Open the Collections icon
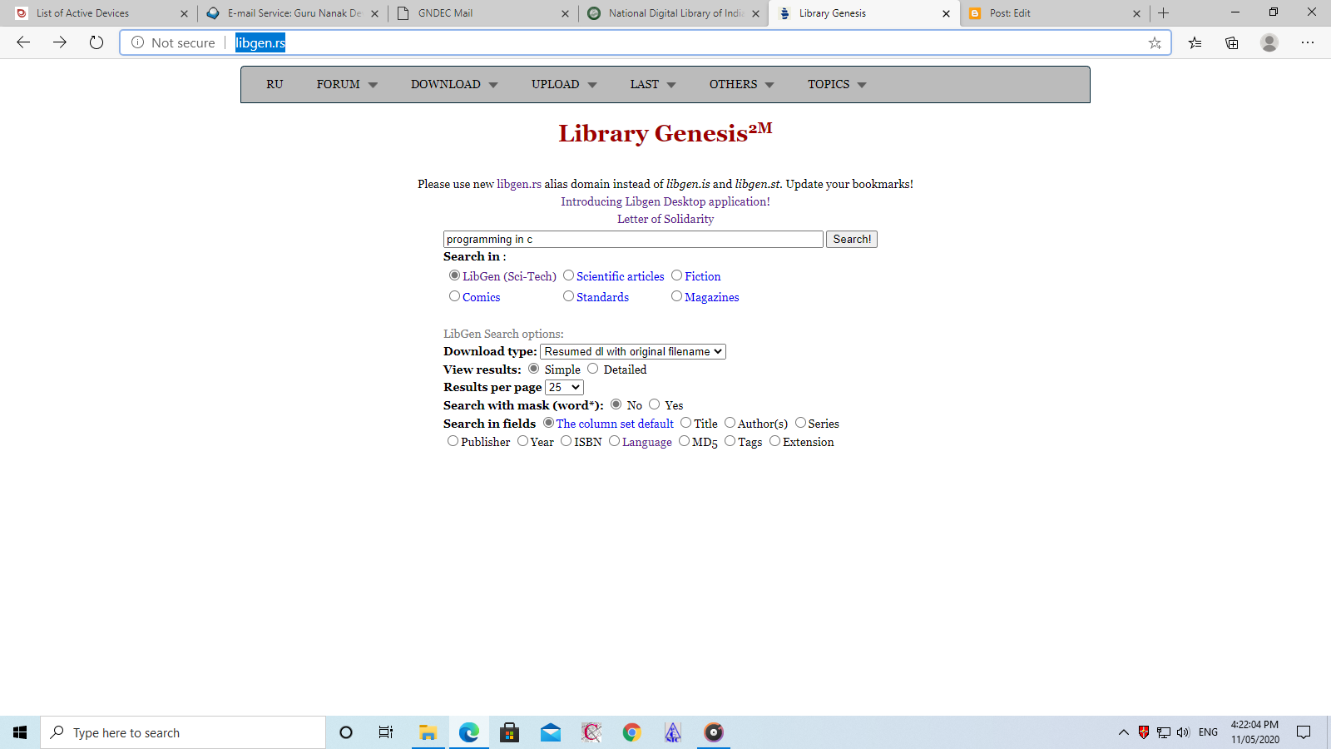 [x=1232, y=42]
